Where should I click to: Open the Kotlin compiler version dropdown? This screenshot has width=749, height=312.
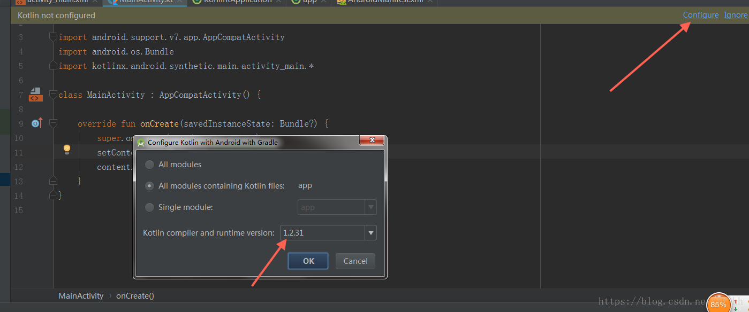point(370,232)
